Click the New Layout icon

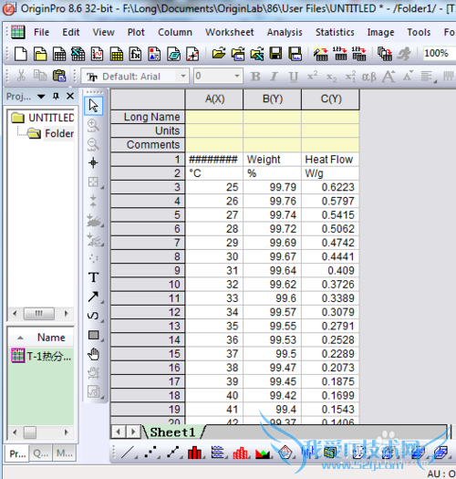click(154, 55)
